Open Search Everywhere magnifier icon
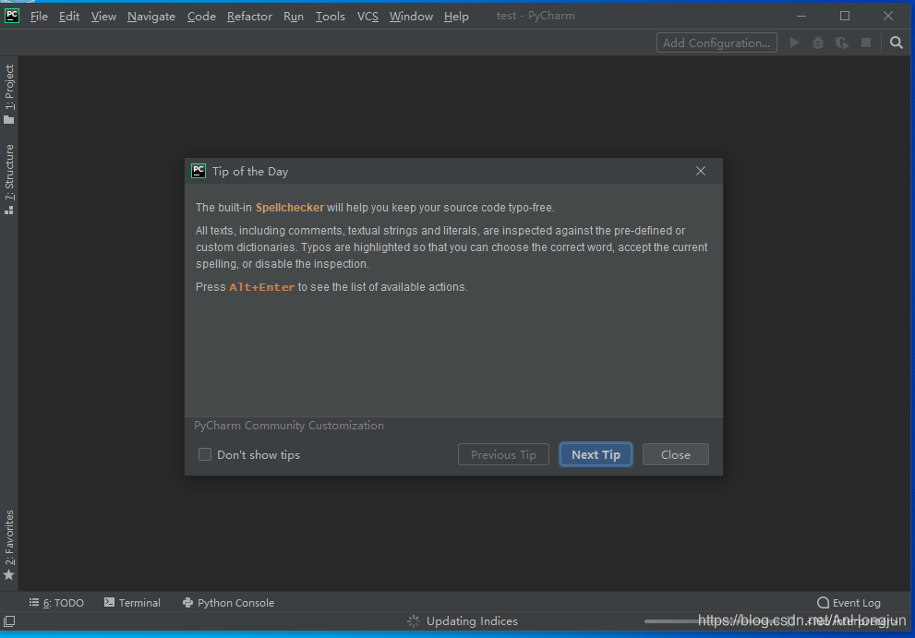The width and height of the screenshot is (915, 638). pyautogui.click(x=897, y=42)
